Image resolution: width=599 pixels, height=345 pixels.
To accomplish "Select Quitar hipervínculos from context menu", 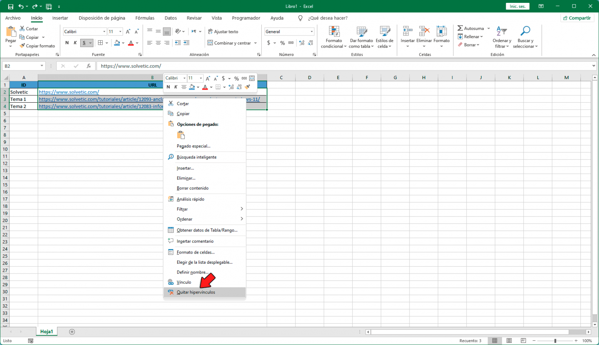I will (x=196, y=292).
